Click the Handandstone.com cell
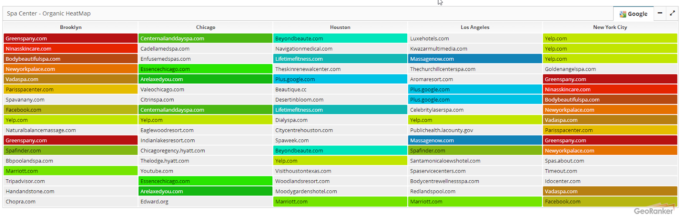681x221 pixels. 71,191
